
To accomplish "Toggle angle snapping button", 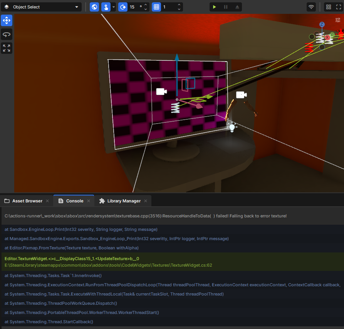I will click(123, 7).
